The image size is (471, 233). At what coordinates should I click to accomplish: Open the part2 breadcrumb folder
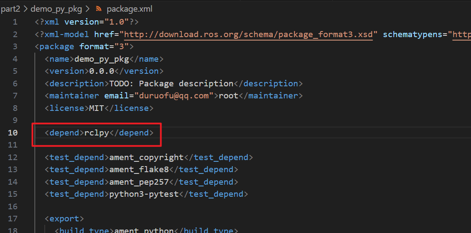(10, 9)
